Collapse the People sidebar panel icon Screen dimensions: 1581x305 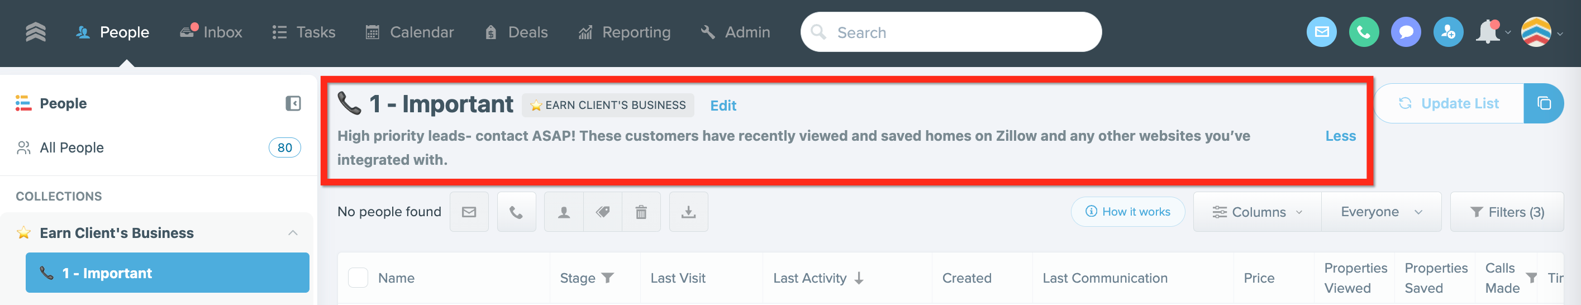[293, 103]
